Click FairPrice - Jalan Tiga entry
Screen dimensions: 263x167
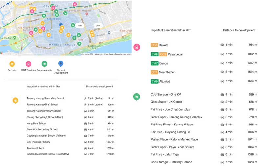[164, 154]
